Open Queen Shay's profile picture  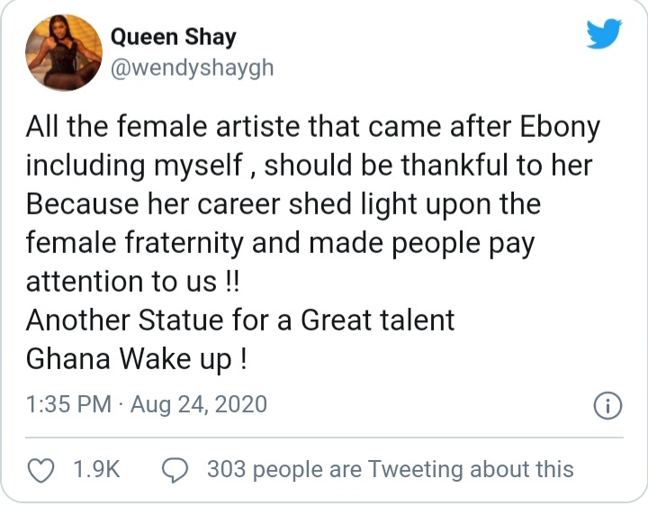point(59,52)
